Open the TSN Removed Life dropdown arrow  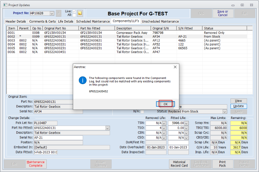pos(164,123)
